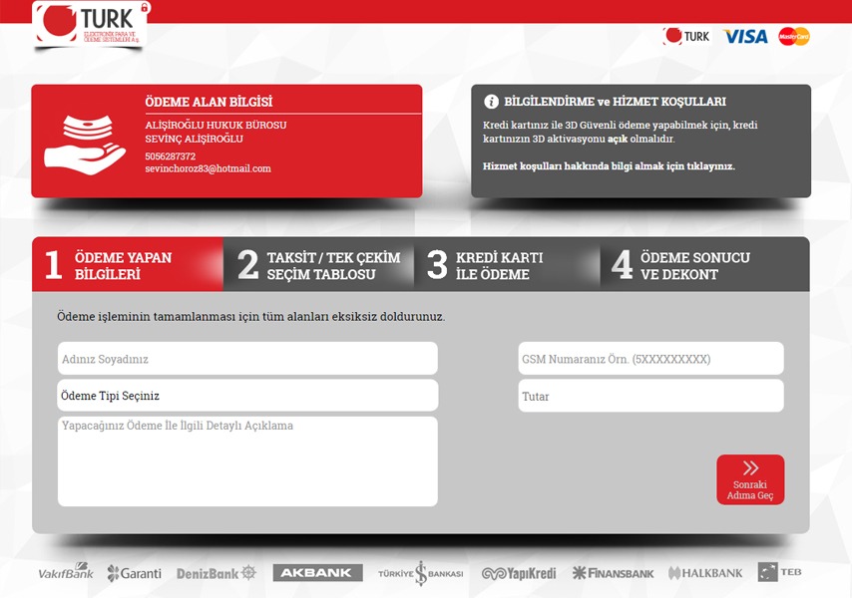This screenshot has width=852, height=598.
Task: Open step 4 Ödeme Sonucu ve Dekont
Action: coord(704,265)
